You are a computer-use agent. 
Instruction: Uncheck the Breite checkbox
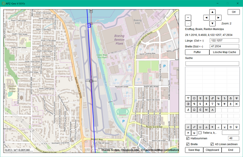click(x=188, y=144)
